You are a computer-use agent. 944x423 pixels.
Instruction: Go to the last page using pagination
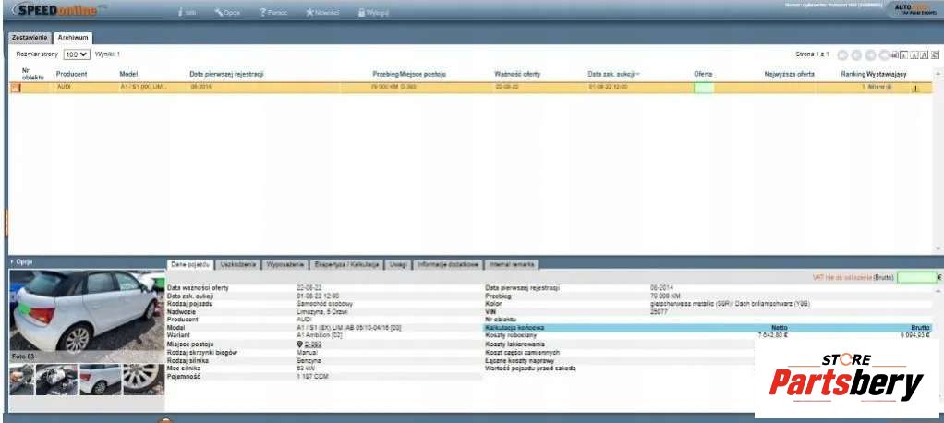tap(884, 54)
